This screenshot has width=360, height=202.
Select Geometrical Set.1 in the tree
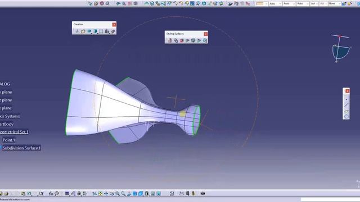point(14,132)
